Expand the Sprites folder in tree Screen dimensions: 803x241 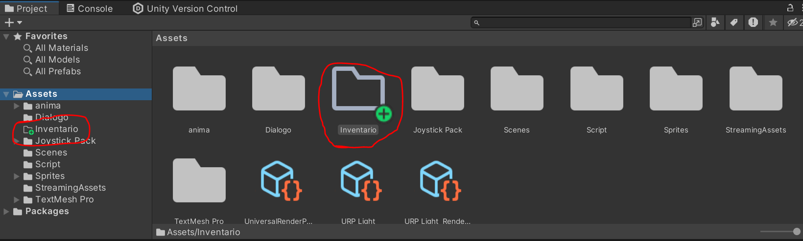tap(17, 176)
